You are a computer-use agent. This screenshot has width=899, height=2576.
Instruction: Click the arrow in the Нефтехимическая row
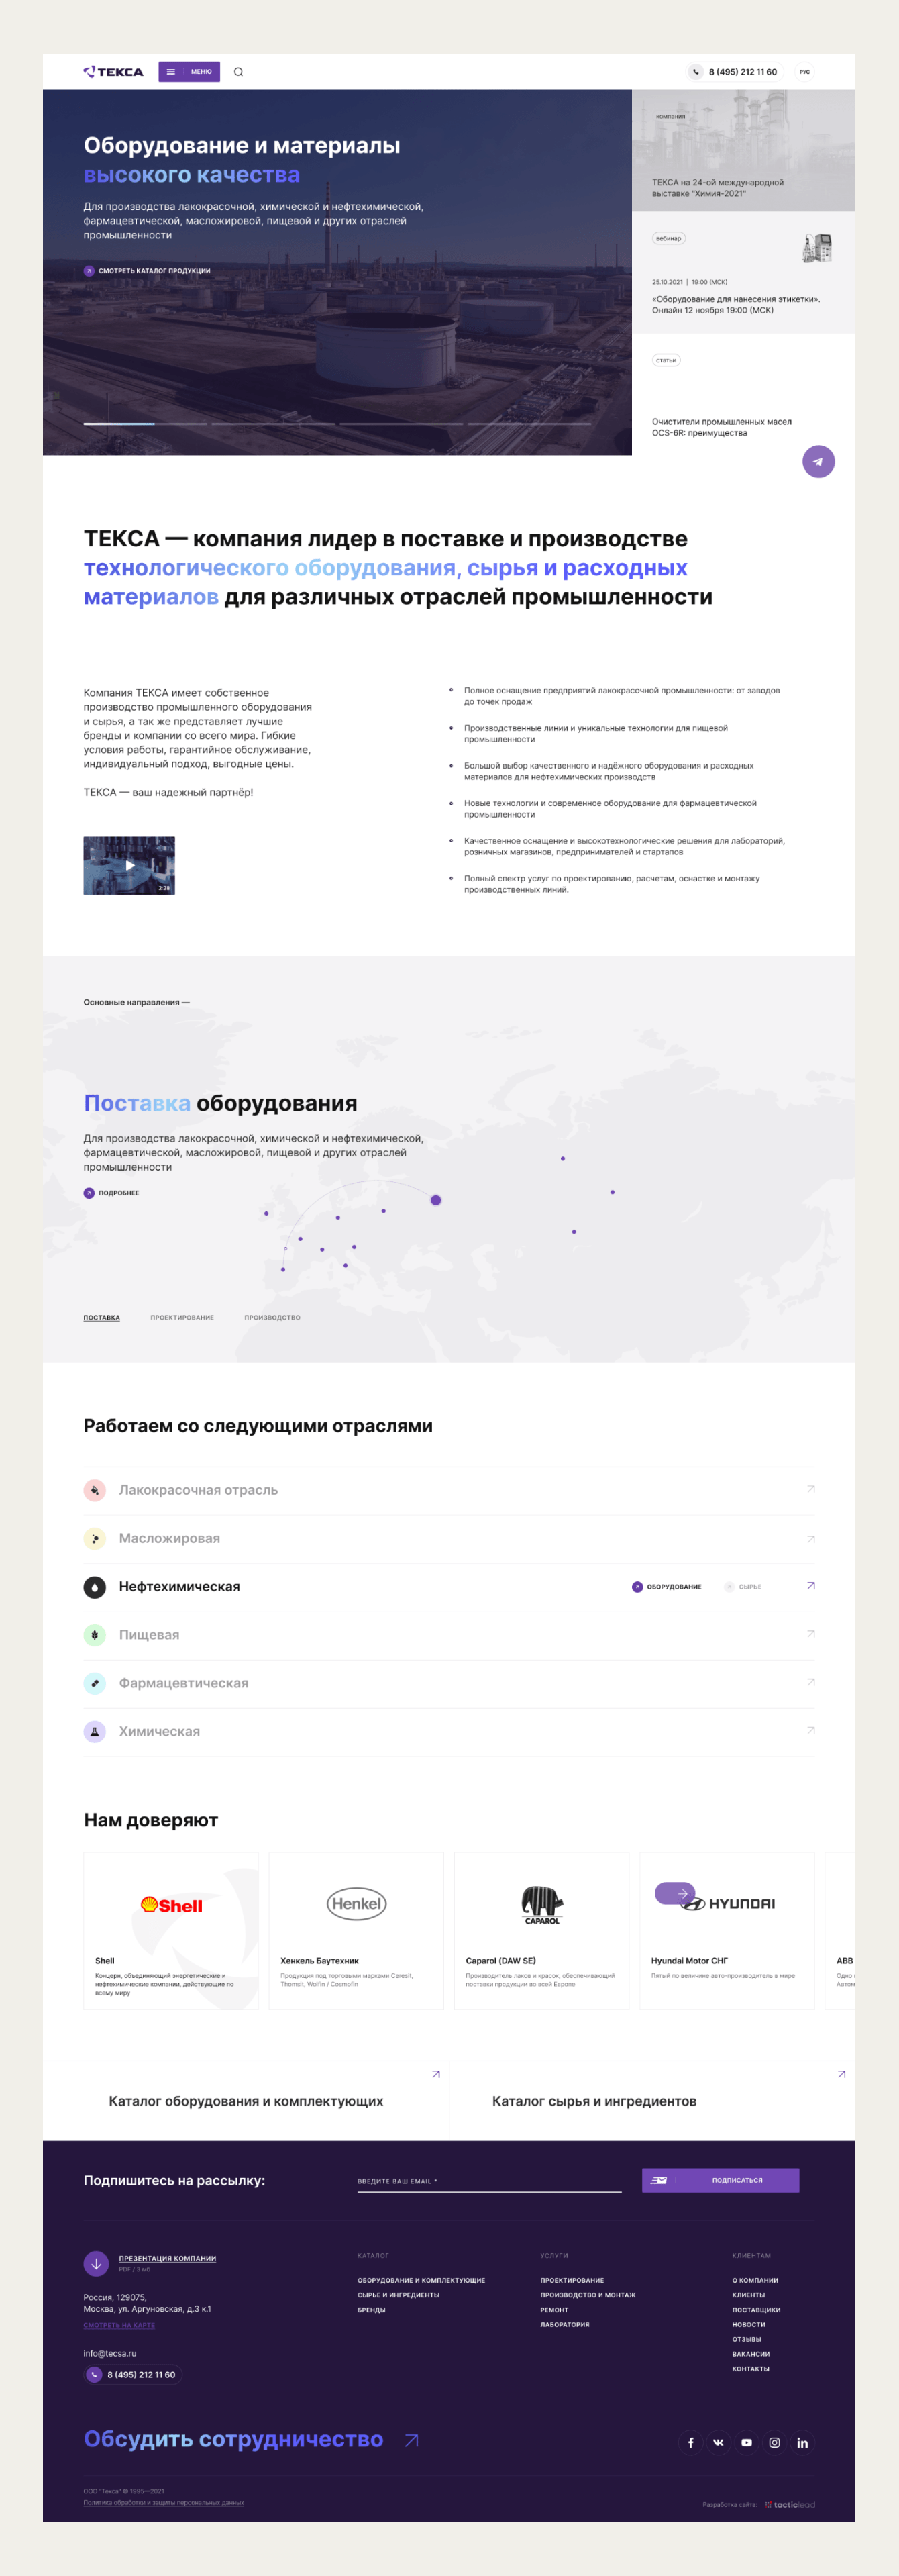(811, 1586)
